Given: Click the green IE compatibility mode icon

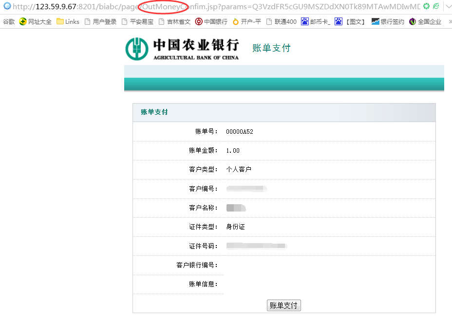Looking at the screenshot, I should point(436,6).
